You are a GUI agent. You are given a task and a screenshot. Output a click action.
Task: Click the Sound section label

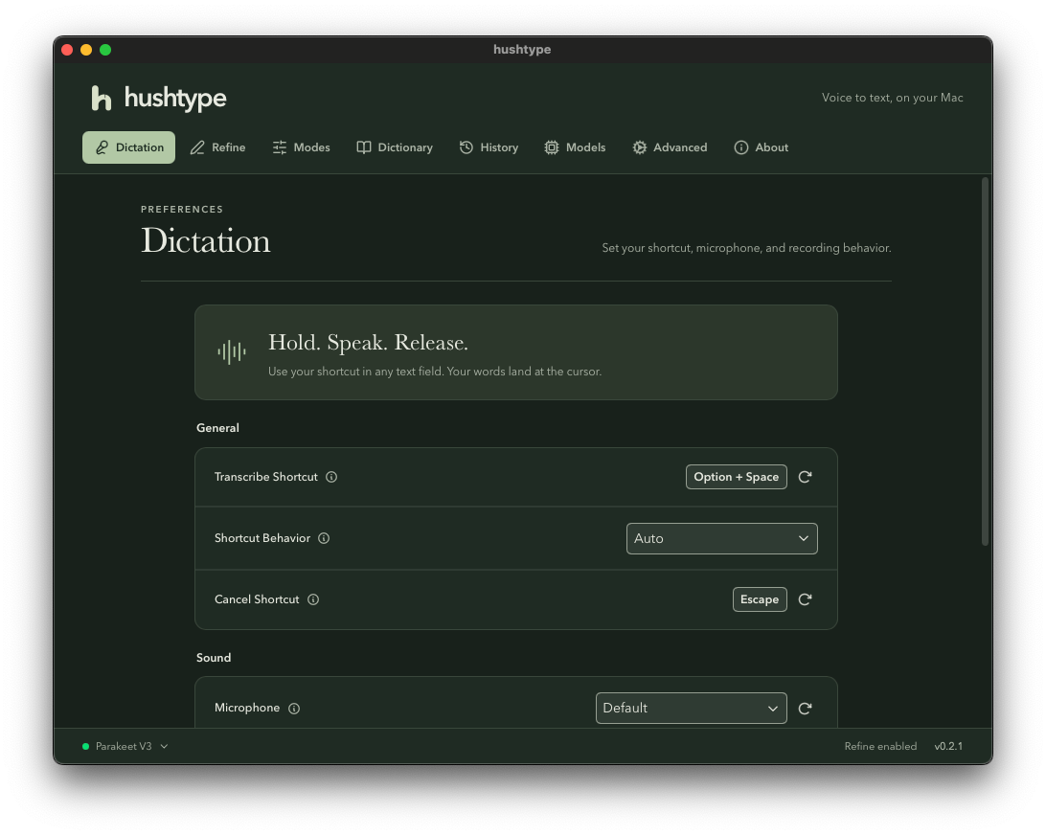click(x=214, y=658)
